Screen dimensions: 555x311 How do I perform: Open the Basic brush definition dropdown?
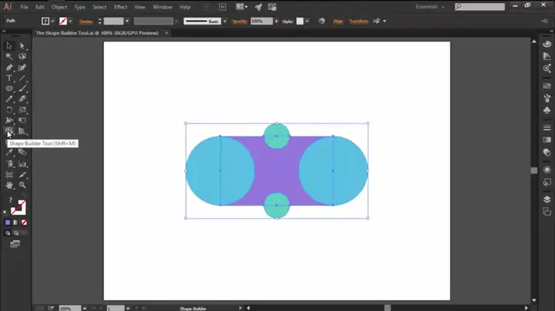point(224,22)
